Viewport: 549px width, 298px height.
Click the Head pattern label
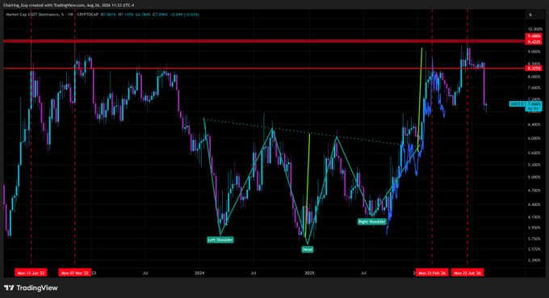pyautogui.click(x=308, y=250)
